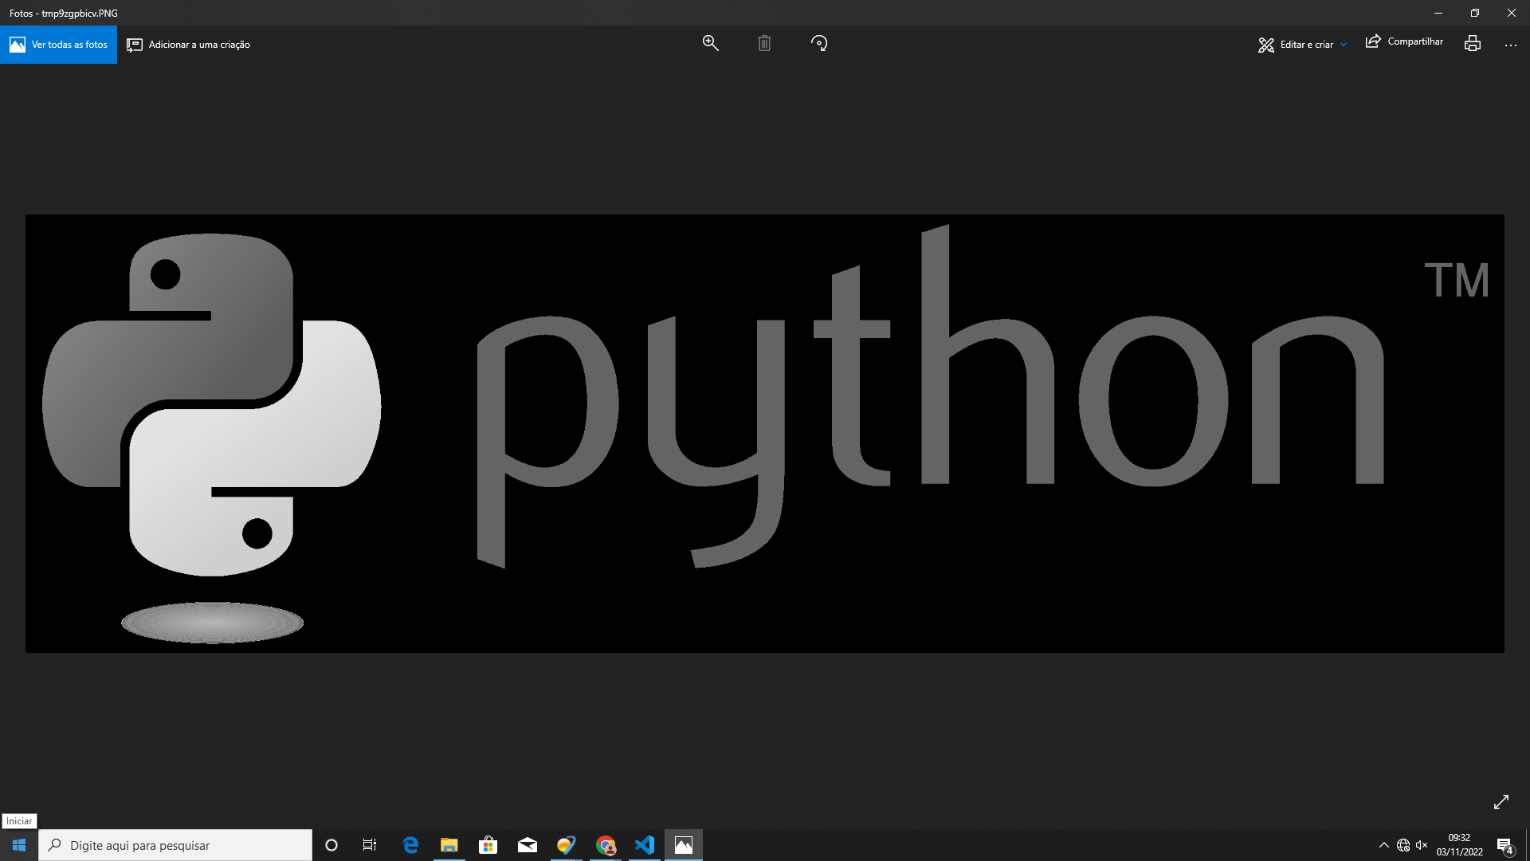
Task: Toggle fullscreen with the expand arrow
Action: 1501,802
